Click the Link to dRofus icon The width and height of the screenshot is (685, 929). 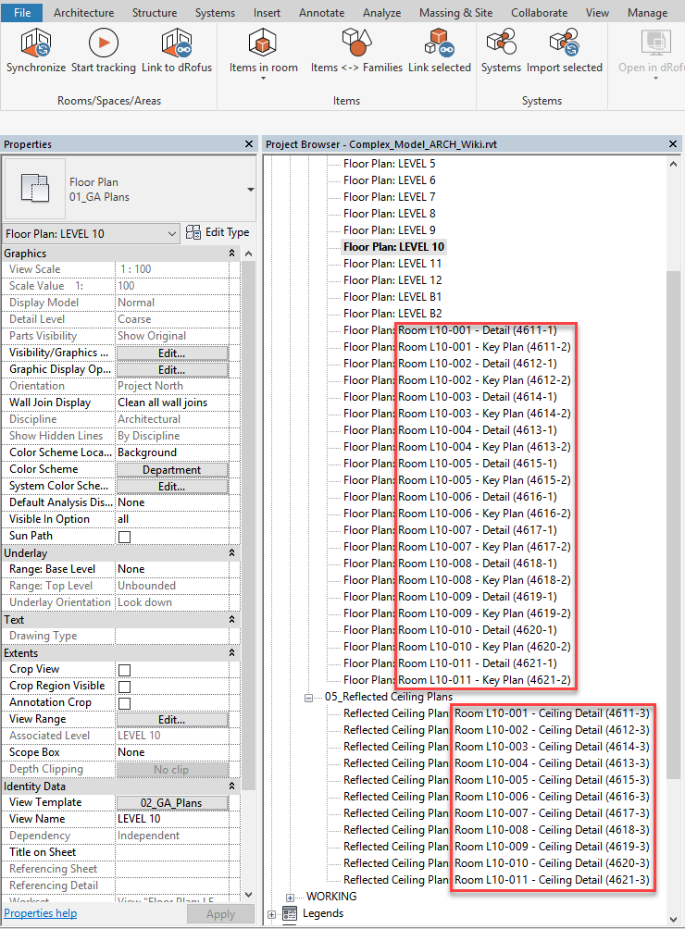point(176,43)
